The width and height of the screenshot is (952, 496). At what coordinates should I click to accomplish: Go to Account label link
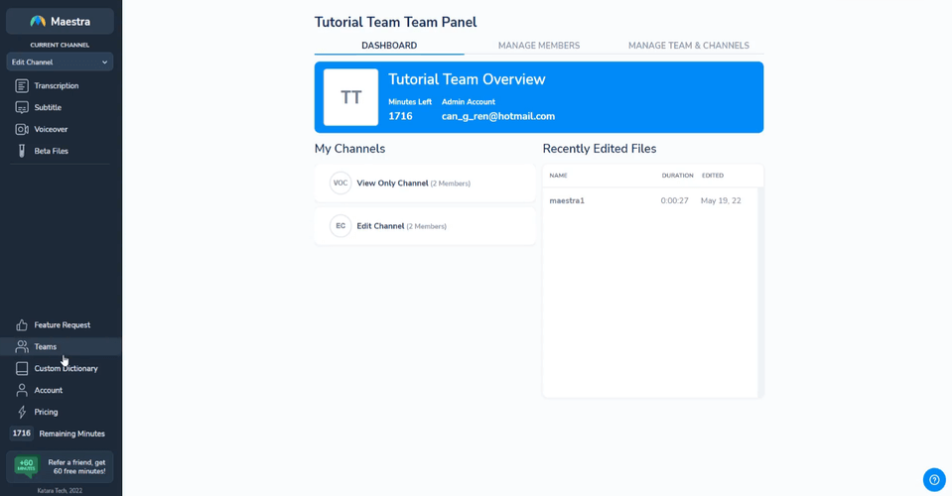[49, 391]
